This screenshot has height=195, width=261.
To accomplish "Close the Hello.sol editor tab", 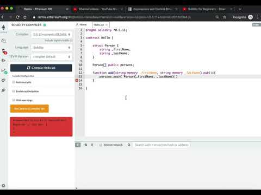I will pos(107,25).
